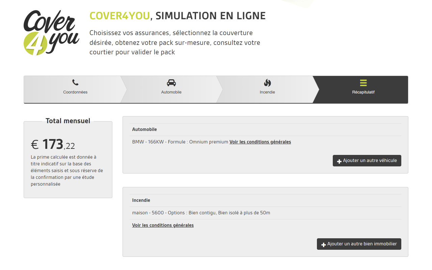Click the plus icon beside Ajouter un autre véhicule
This screenshot has width=432, height=270.
pos(339,161)
